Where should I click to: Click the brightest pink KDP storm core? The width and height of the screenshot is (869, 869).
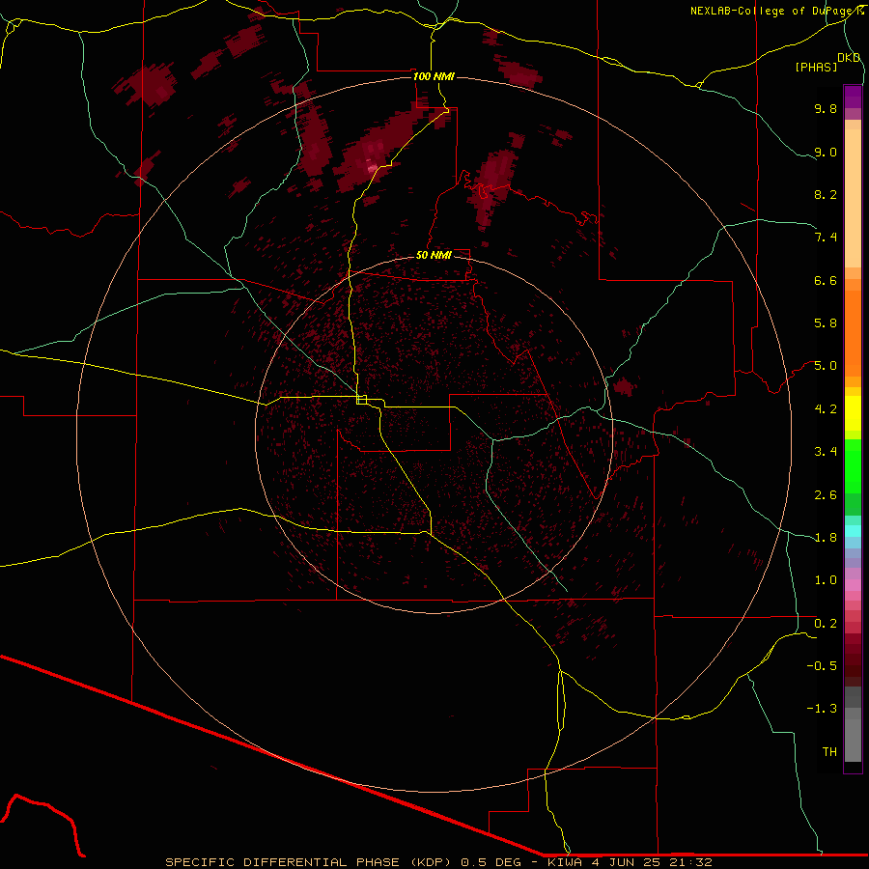pyautogui.click(x=372, y=167)
